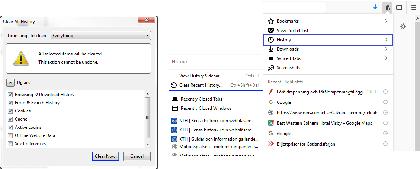This screenshot has height=169, width=420.
Task: Click the Library toolbar icon
Action: (388, 7)
